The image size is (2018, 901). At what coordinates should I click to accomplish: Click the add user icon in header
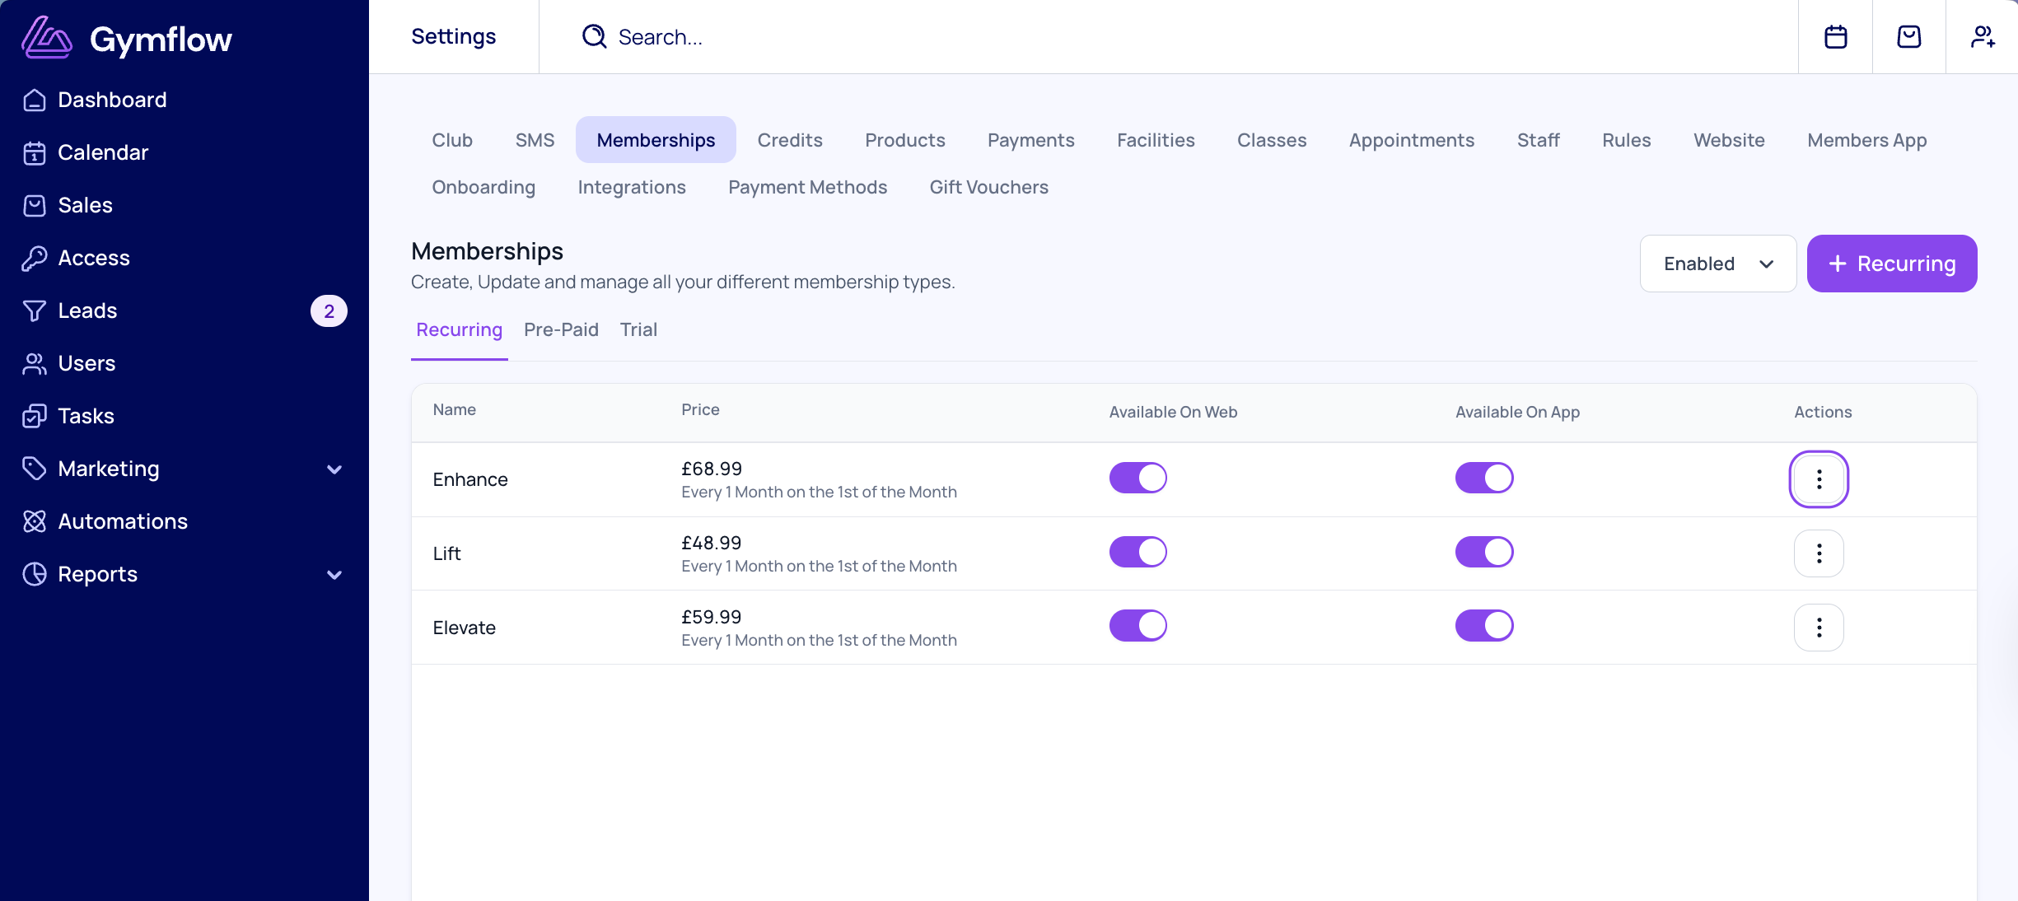(x=1982, y=37)
